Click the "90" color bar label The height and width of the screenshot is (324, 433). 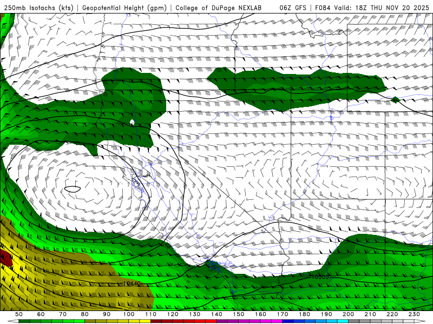(x=107, y=314)
